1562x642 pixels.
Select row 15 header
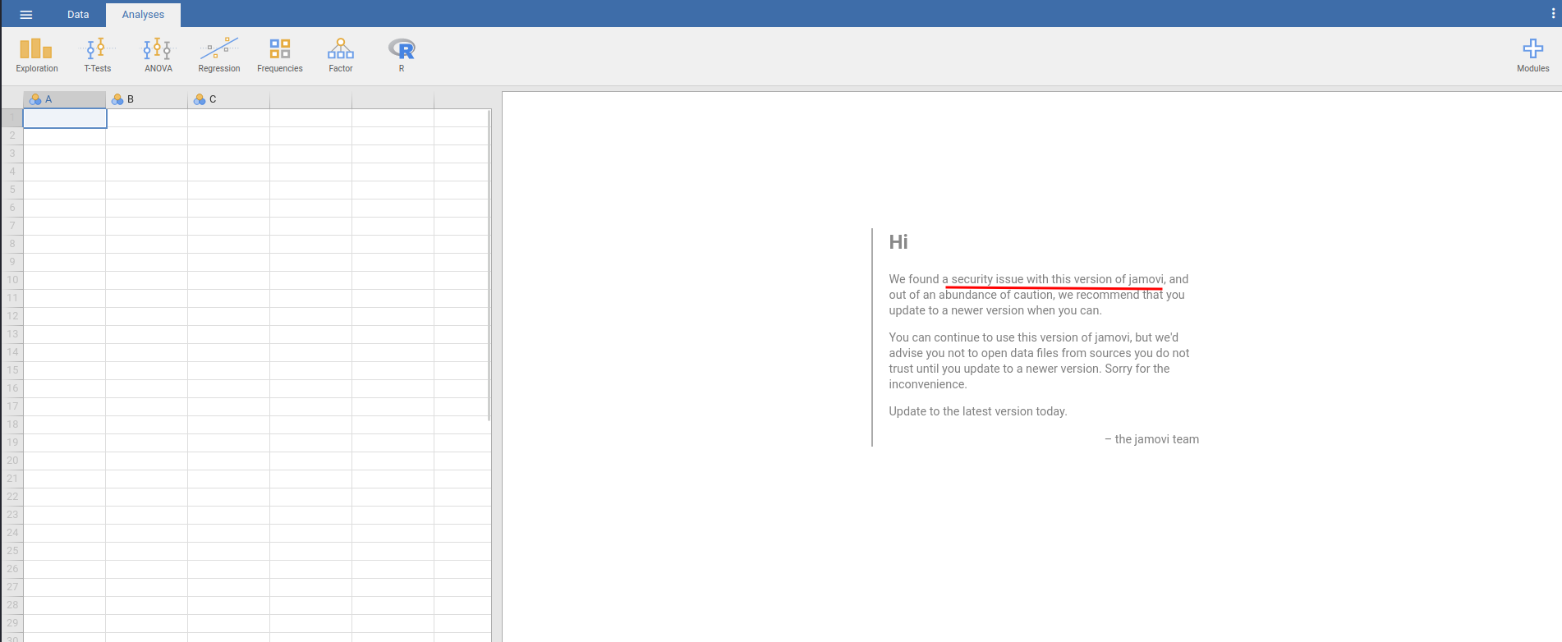click(12, 370)
